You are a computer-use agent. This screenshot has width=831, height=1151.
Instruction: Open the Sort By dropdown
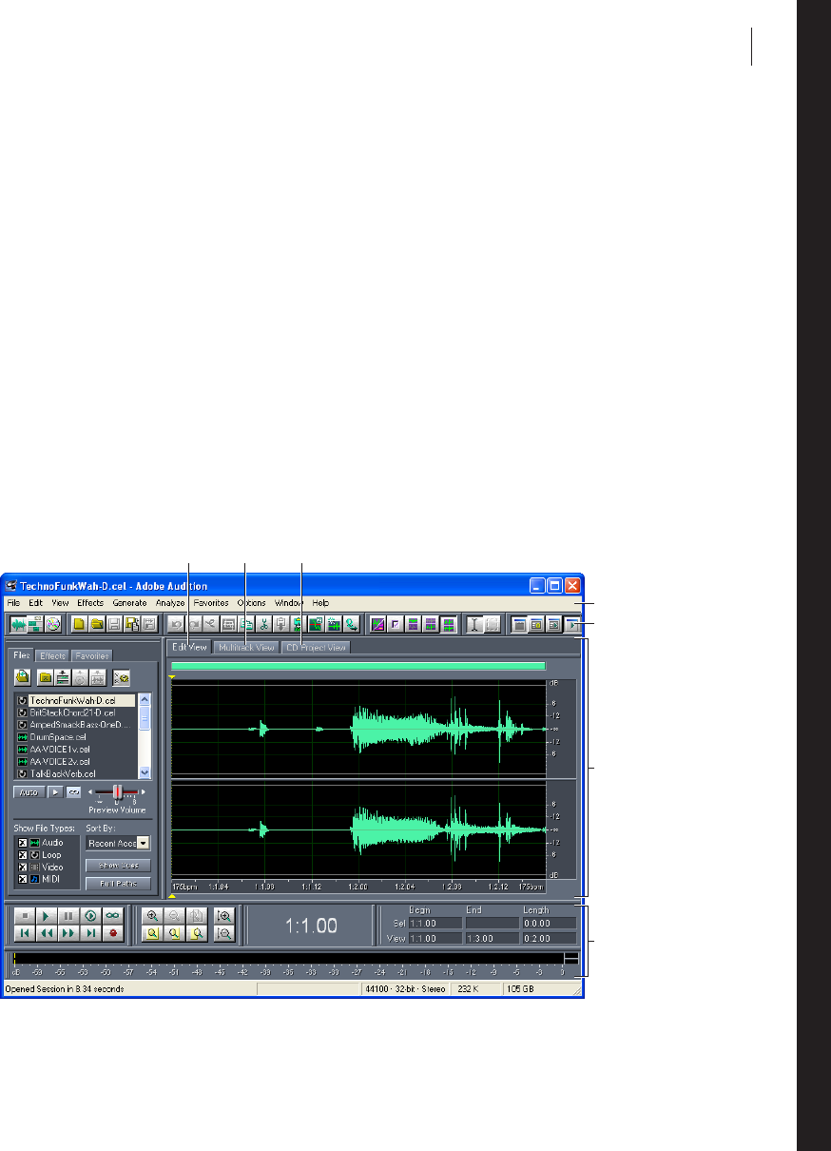[x=144, y=843]
